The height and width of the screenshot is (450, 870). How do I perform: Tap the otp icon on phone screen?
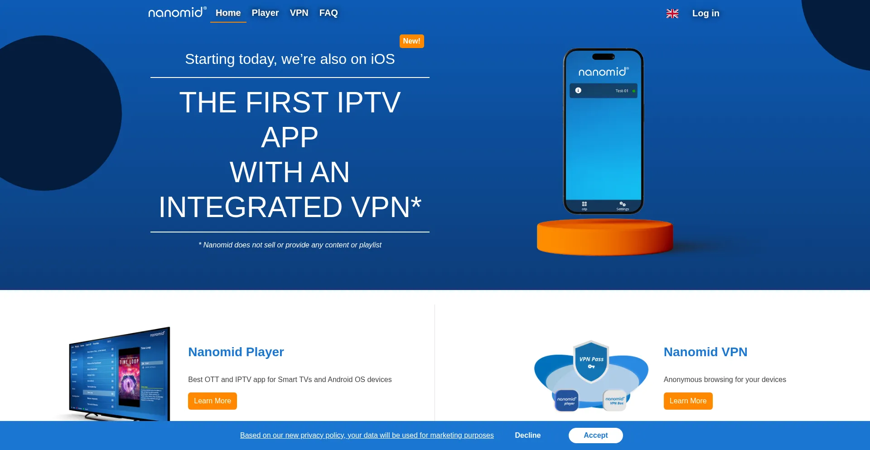tap(585, 206)
